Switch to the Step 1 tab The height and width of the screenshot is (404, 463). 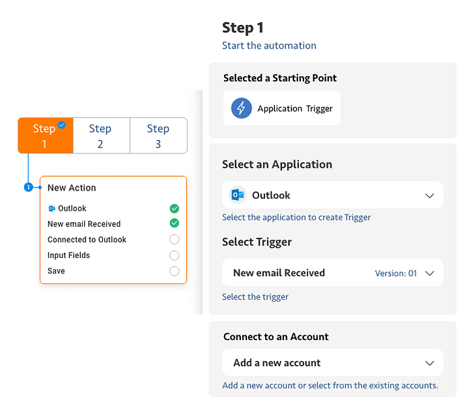pos(46,135)
